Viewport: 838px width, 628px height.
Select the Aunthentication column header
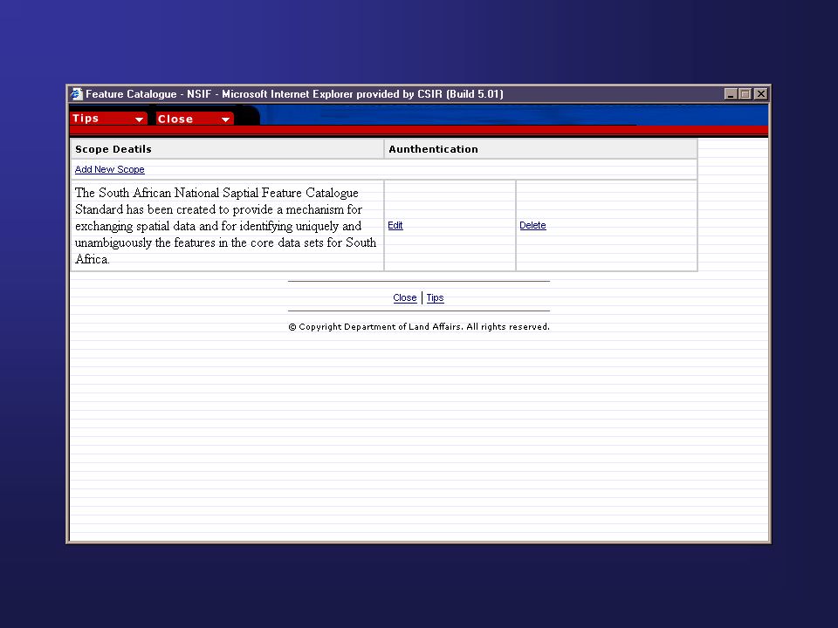(x=540, y=149)
